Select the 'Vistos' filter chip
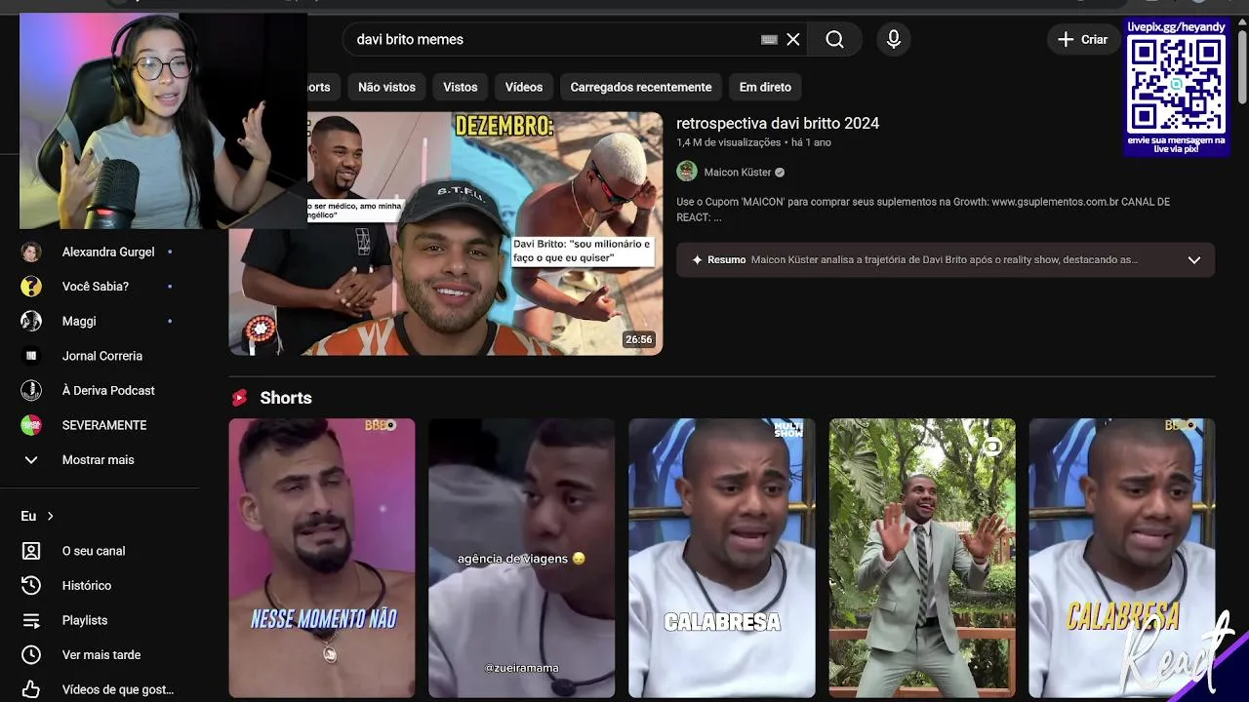 tap(461, 87)
